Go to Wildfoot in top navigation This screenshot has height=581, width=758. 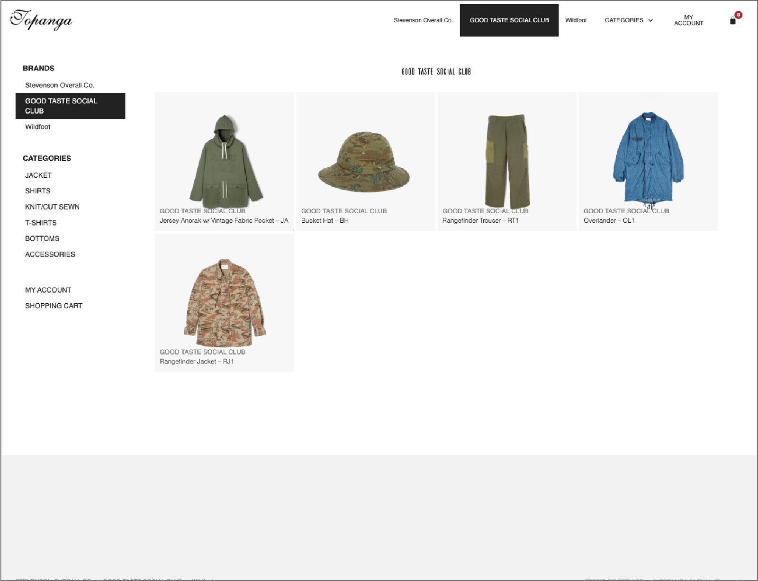pos(576,20)
